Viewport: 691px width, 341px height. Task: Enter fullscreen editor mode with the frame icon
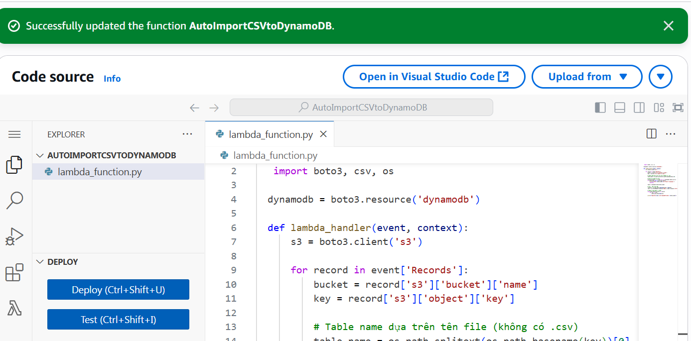point(678,107)
